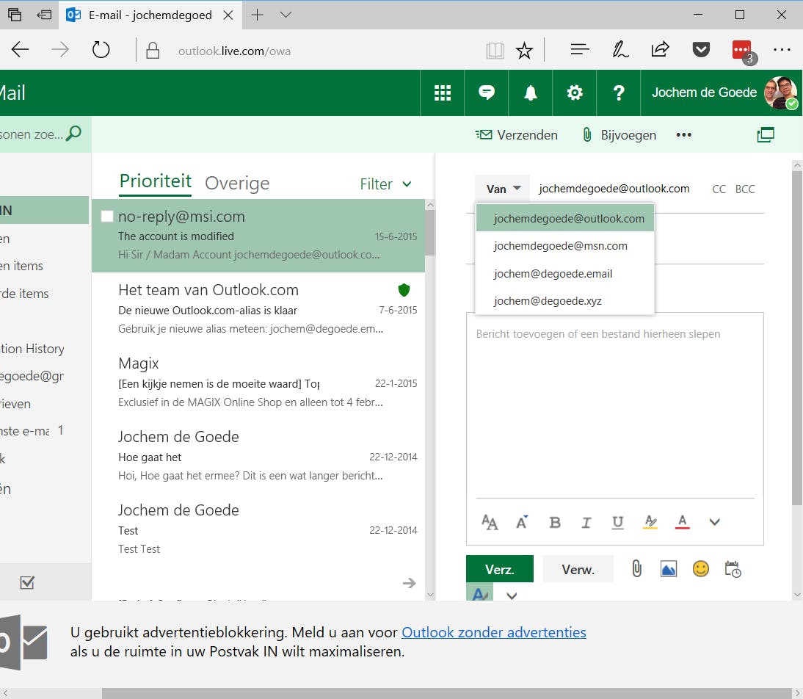Screen dimensions: 803x699
Task: Click the Verw. discard button
Action: click(x=578, y=569)
